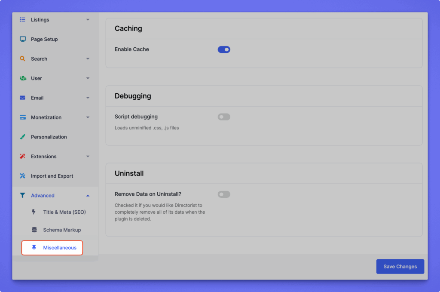Expand the Extensions dropdown arrow
Viewport: 440px width, 292px height.
point(88,157)
